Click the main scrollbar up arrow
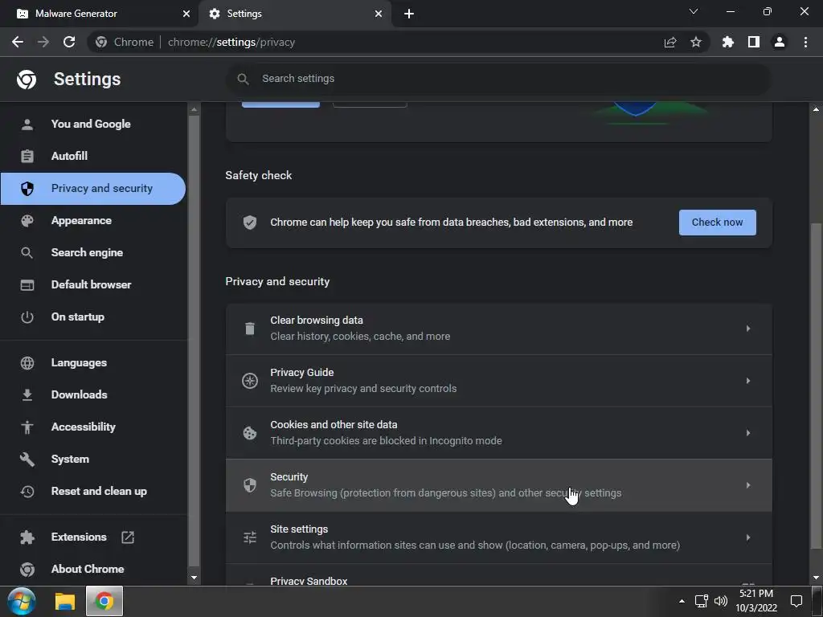This screenshot has height=617, width=823. [x=816, y=109]
